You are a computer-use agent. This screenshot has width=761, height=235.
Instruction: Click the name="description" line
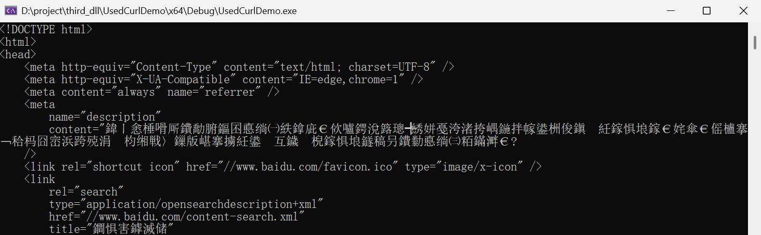pos(105,117)
